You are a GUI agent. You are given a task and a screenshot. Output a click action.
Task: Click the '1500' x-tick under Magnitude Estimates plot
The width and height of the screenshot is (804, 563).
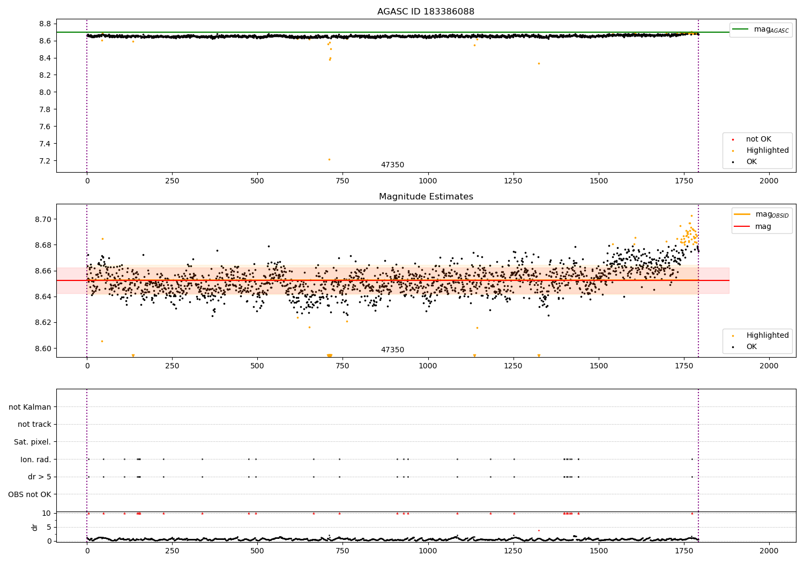tap(599, 366)
